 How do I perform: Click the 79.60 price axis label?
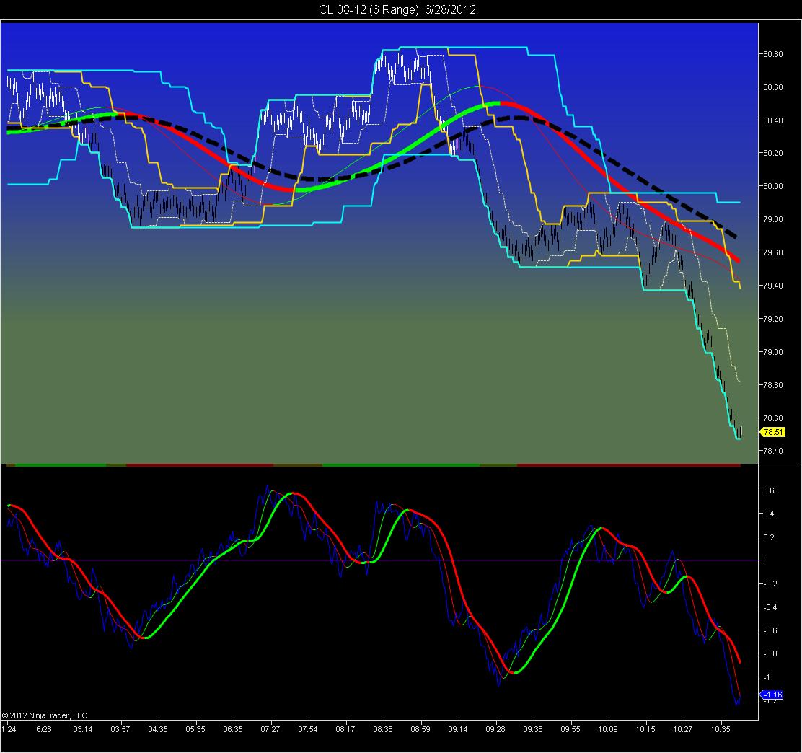tap(773, 252)
